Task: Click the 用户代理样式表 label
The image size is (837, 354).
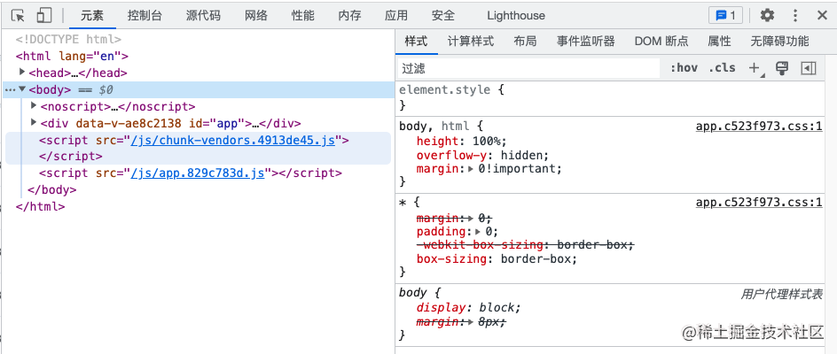Action: coord(781,294)
